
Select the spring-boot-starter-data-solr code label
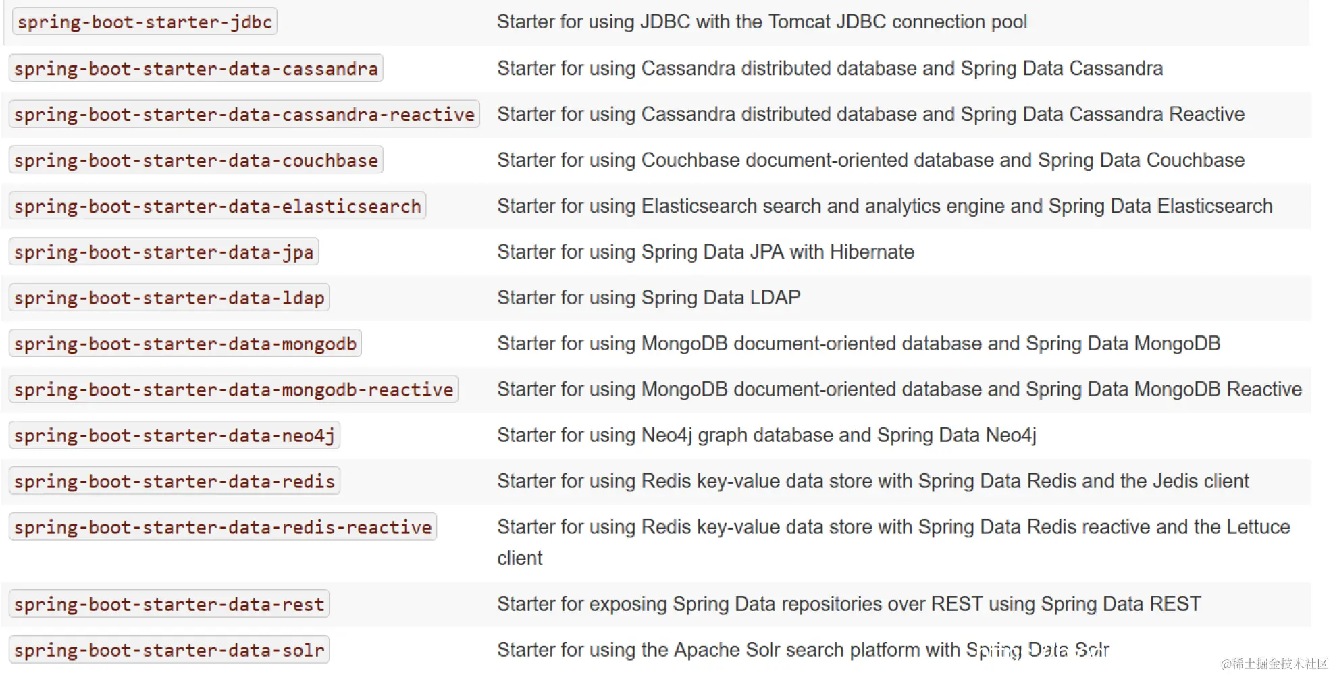pos(169,651)
